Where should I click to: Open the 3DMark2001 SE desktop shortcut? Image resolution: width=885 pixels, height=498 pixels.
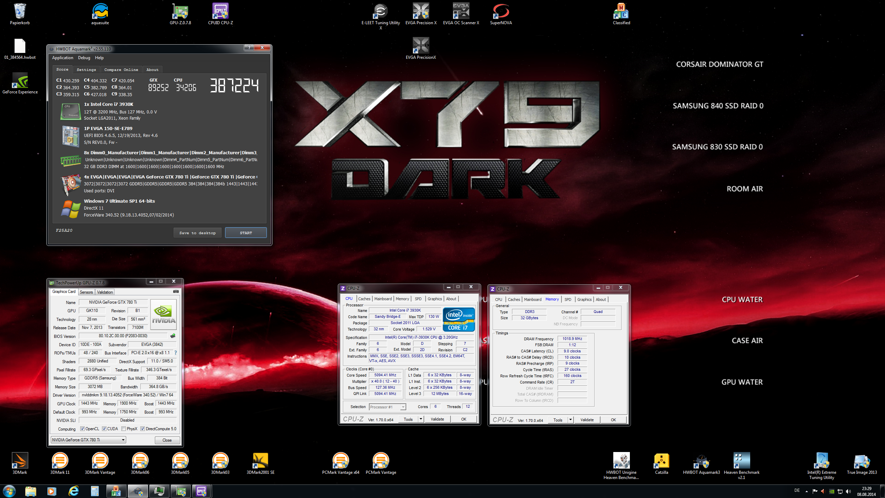pyautogui.click(x=260, y=463)
